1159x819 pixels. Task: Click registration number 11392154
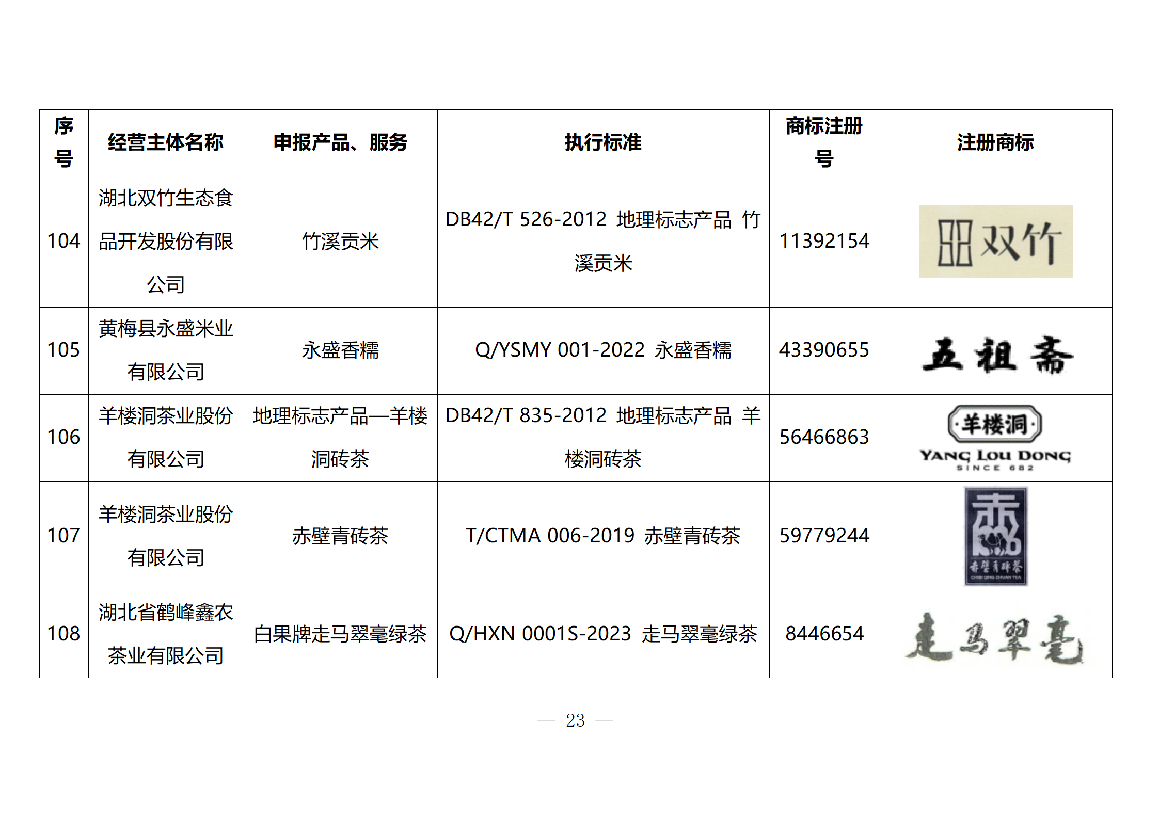click(x=824, y=241)
